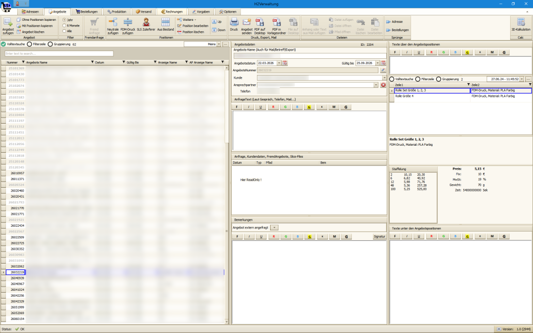Click Angebot senden mail icon
533x333 pixels.
247,23
